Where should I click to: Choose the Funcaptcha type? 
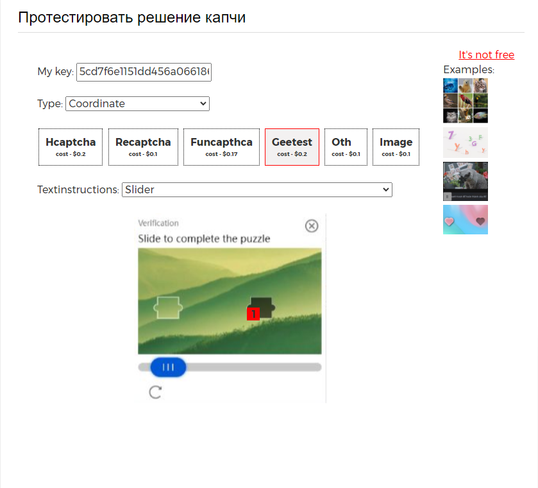coord(221,146)
